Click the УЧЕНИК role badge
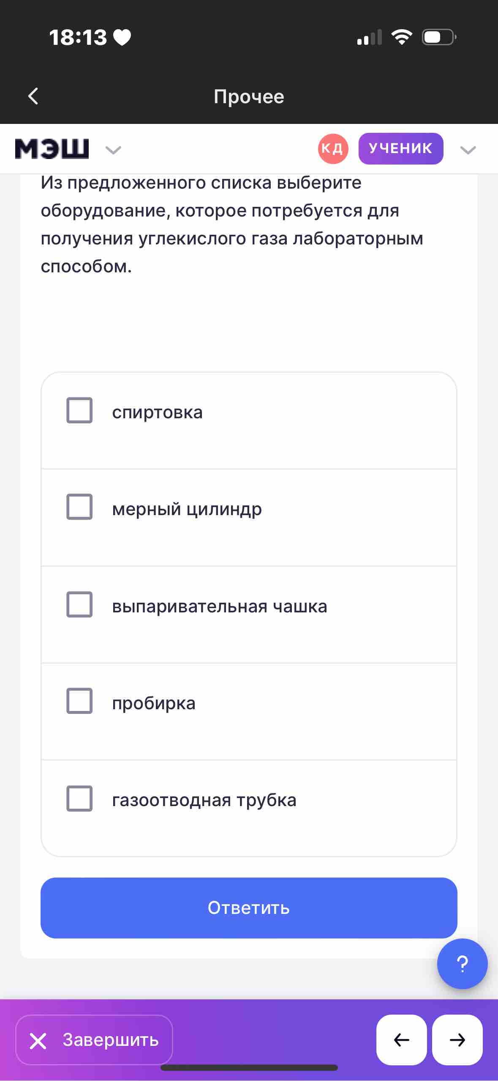Screen dimensions: 498x1081 click(401, 148)
